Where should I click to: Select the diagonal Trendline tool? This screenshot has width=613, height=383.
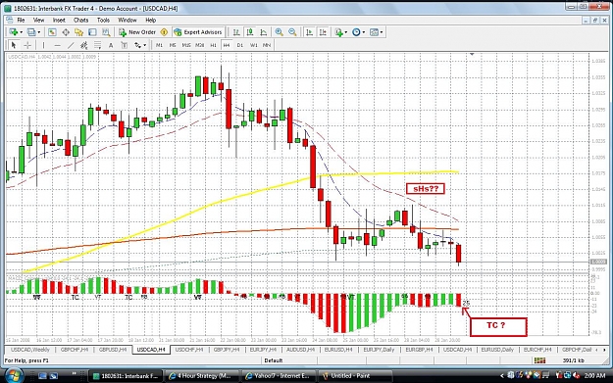pos(71,45)
